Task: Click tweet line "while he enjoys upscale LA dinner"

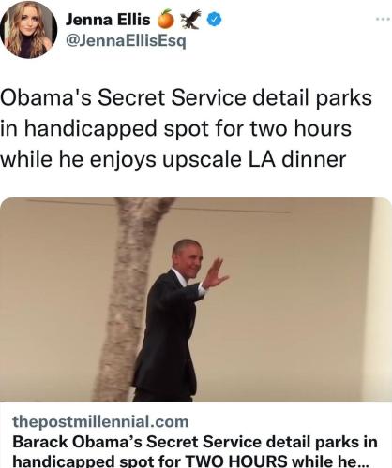Action: [173, 159]
